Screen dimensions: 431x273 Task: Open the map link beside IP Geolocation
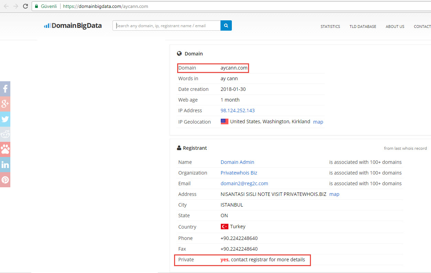coord(318,122)
